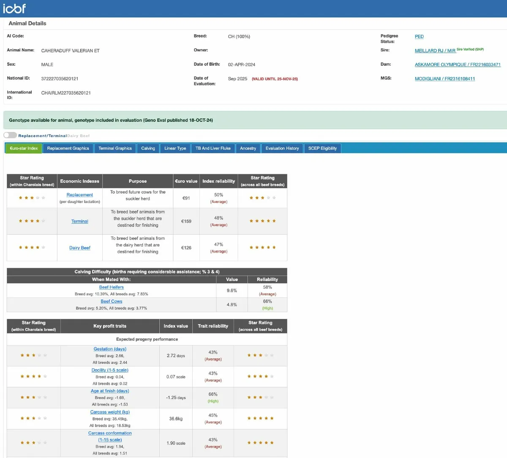Click the Beef Heifers calving link
The height and width of the screenshot is (458, 507).
(112, 287)
